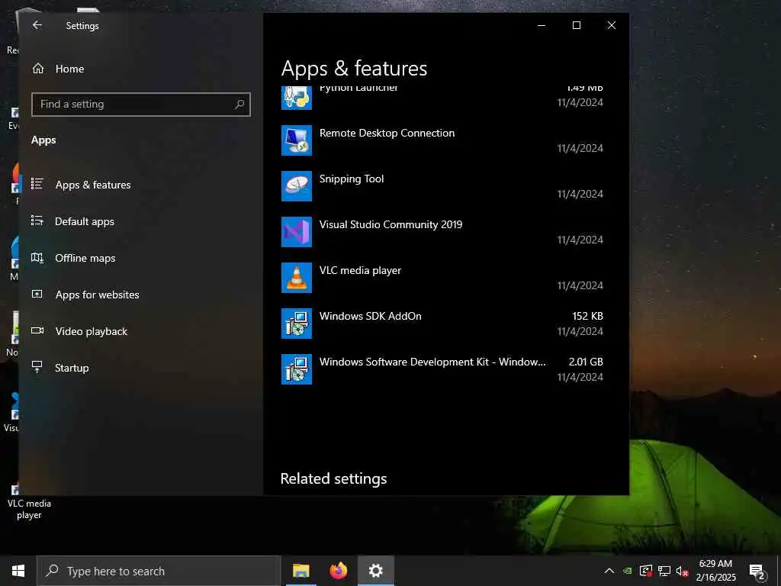Click the 152 KB size value

[x=588, y=316]
